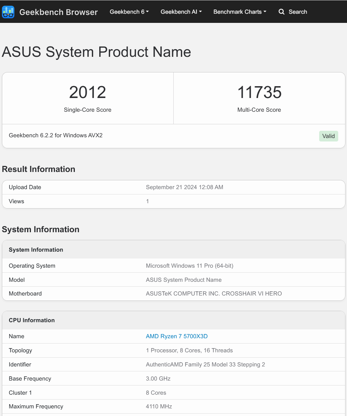Select 1 Processor, 8 Cores, 16 Threads value
Viewport: 347px width, 416px height.
click(x=189, y=350)
